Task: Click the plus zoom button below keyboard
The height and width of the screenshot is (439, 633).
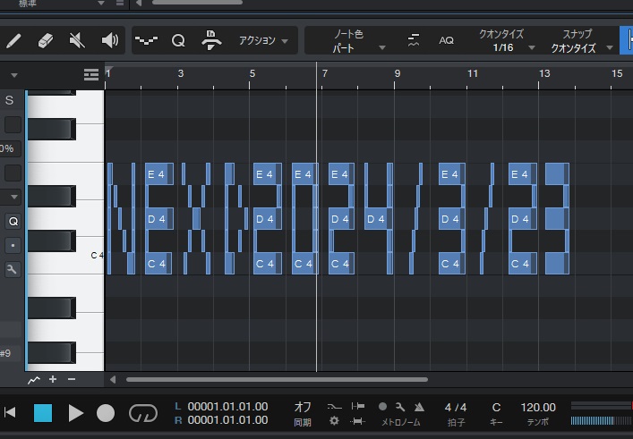Action: pyautogui.click(x=53, y=379)
